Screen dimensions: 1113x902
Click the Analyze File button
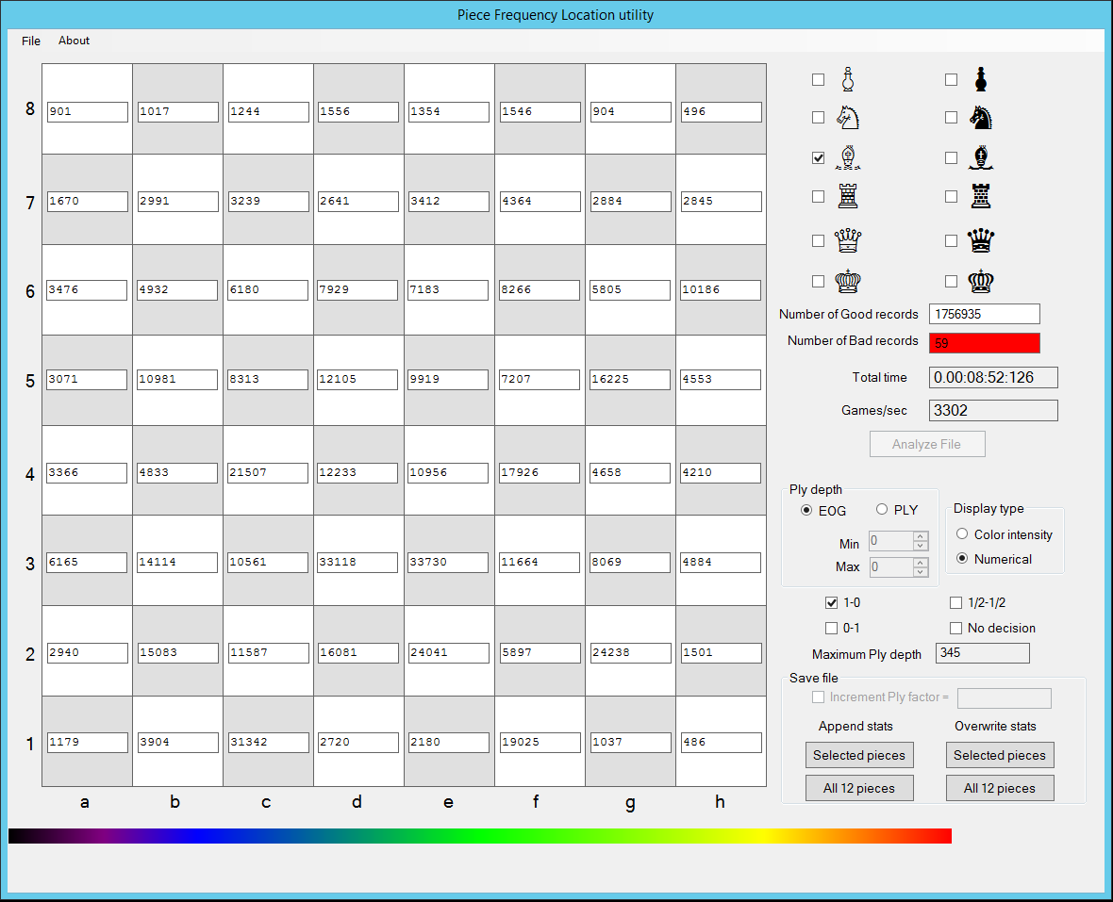coord(927,444)
